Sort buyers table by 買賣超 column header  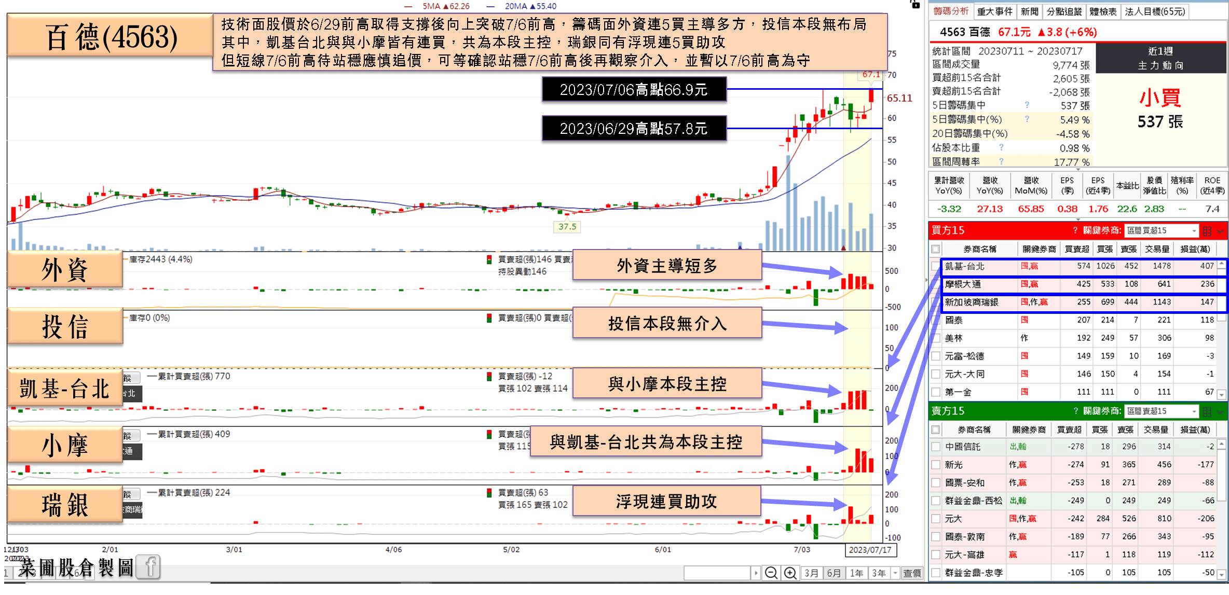click(x=1077, y=249)
